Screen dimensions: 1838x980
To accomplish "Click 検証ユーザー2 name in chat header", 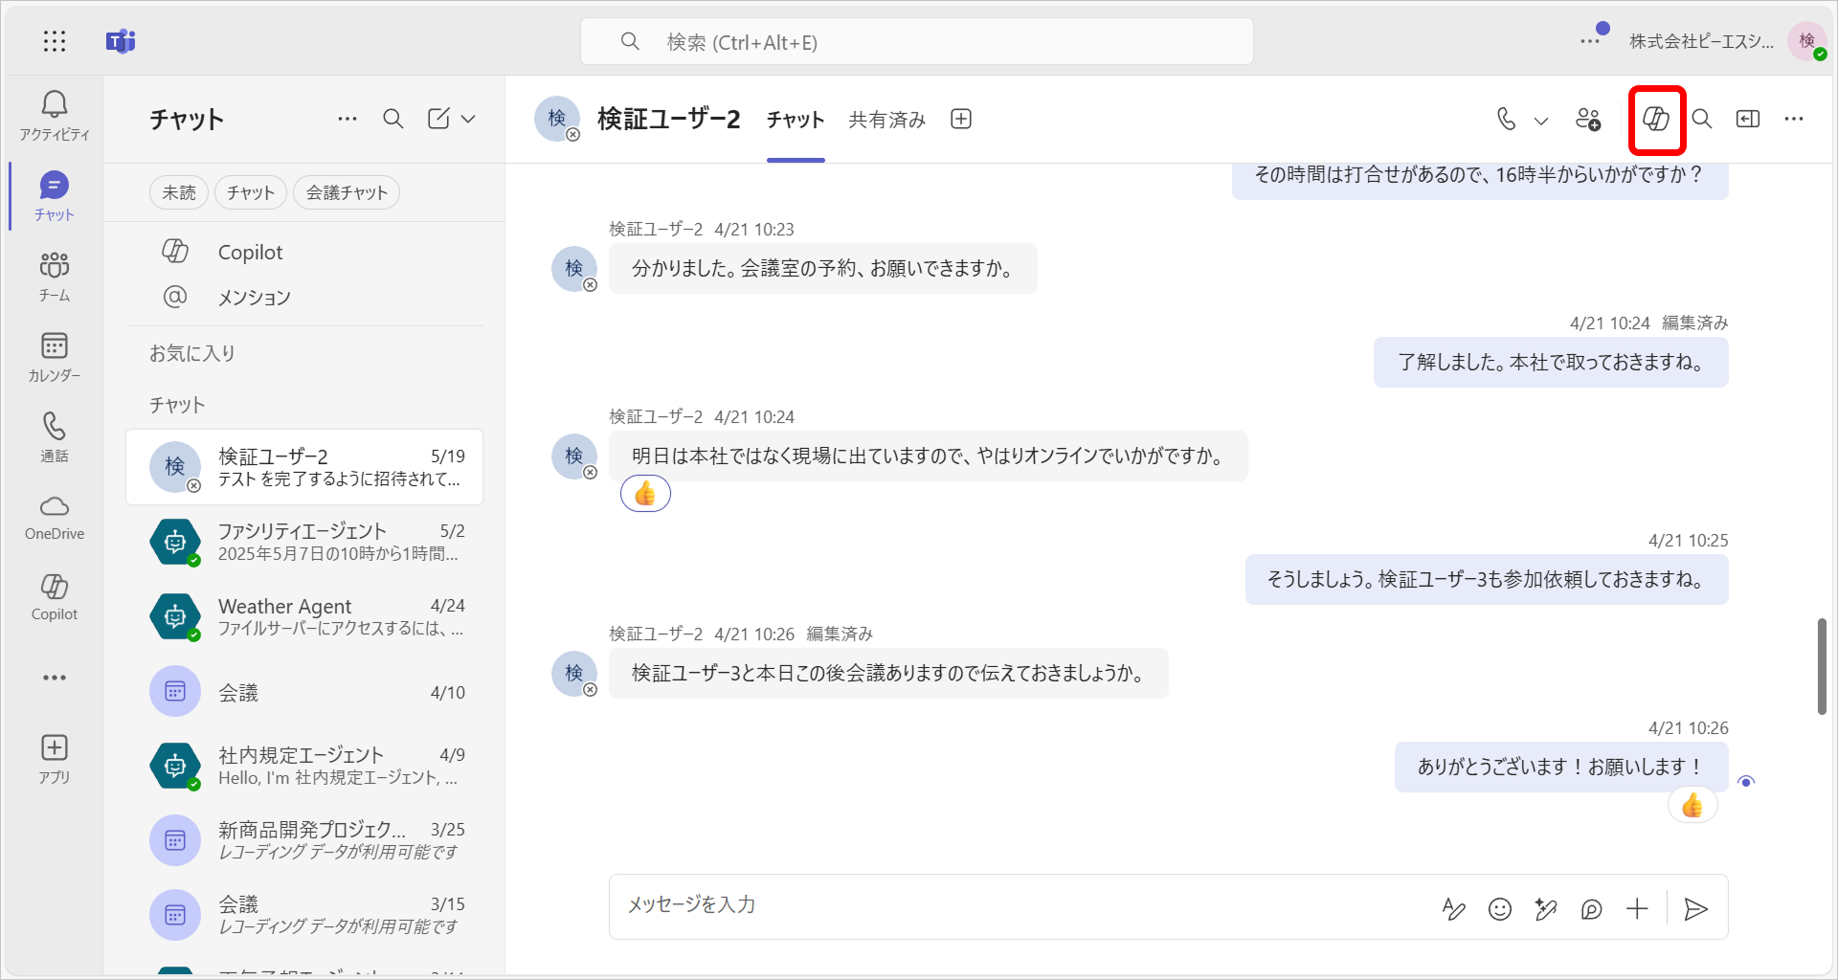I will 668,119.
